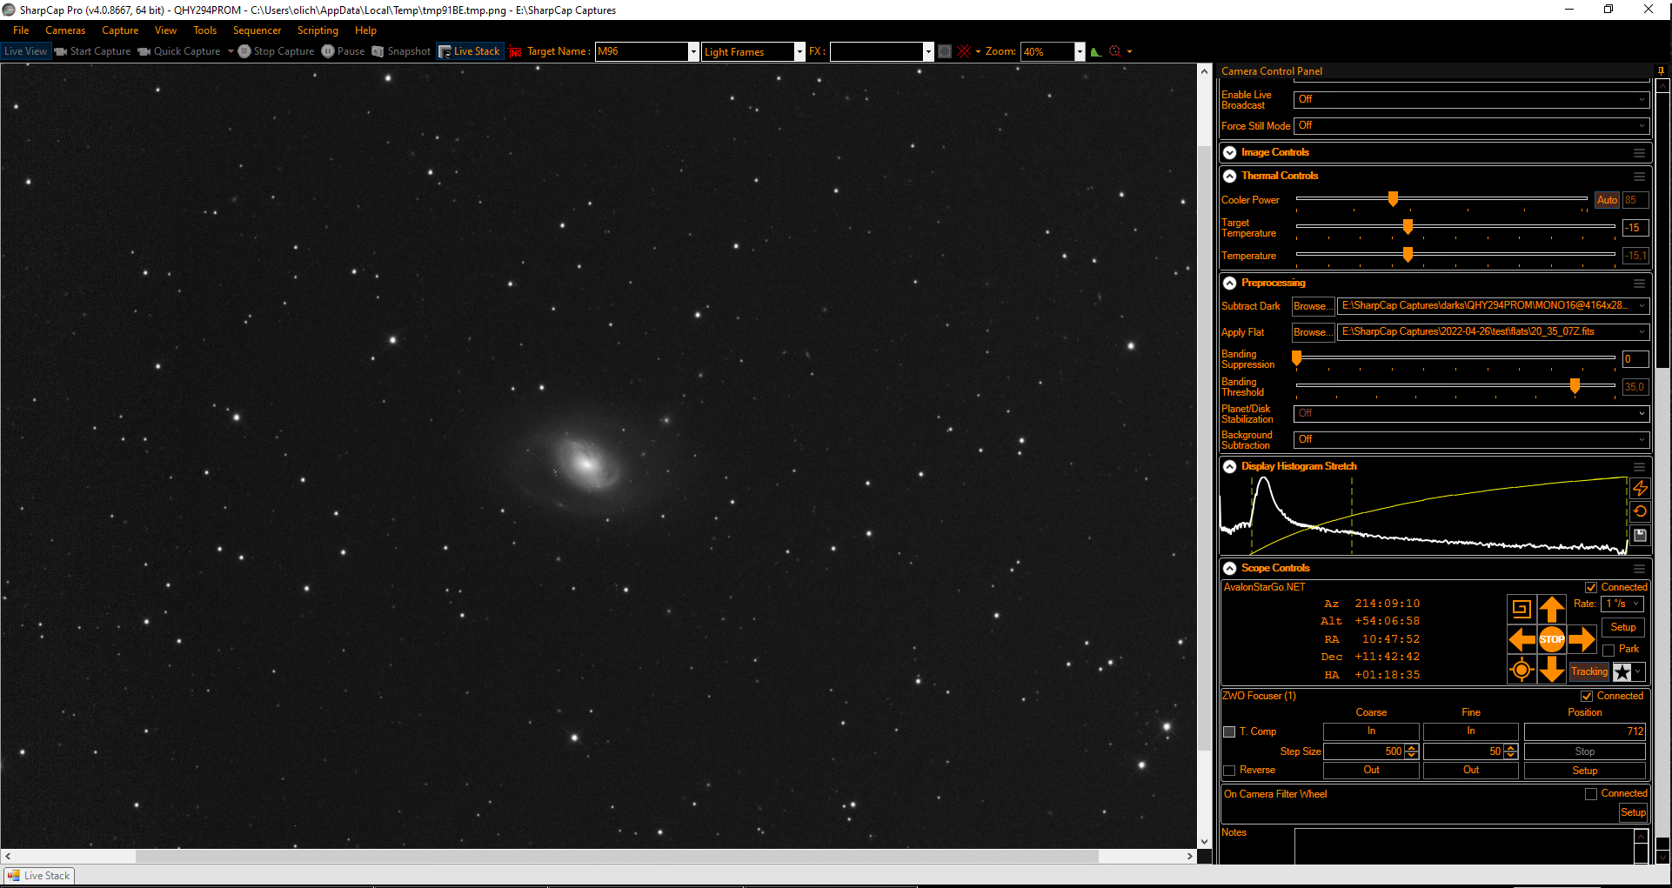Open the Image Controls panel menu icon

point(1639,152)
